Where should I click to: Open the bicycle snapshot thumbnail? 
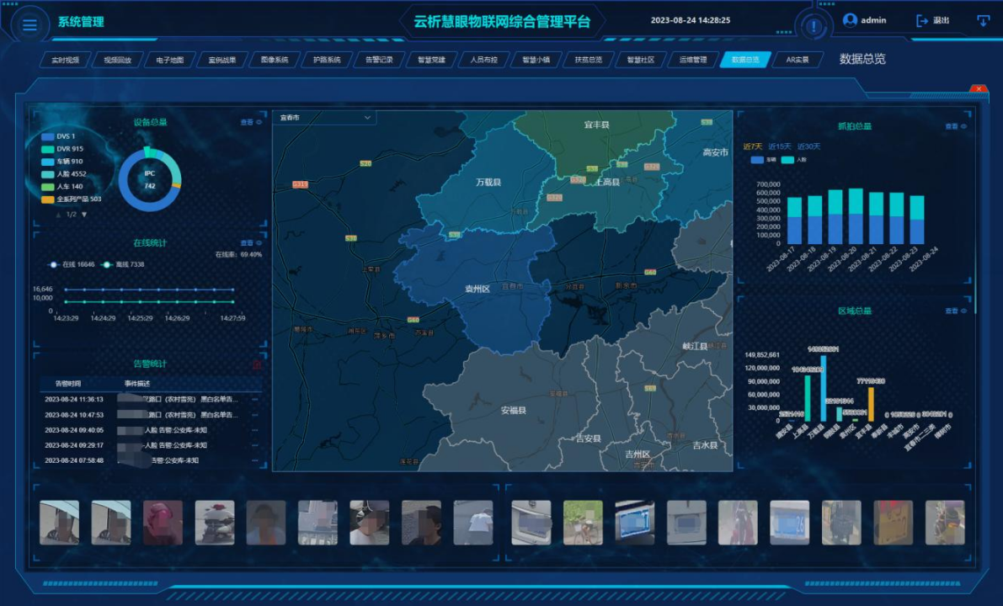click(583, 523)
